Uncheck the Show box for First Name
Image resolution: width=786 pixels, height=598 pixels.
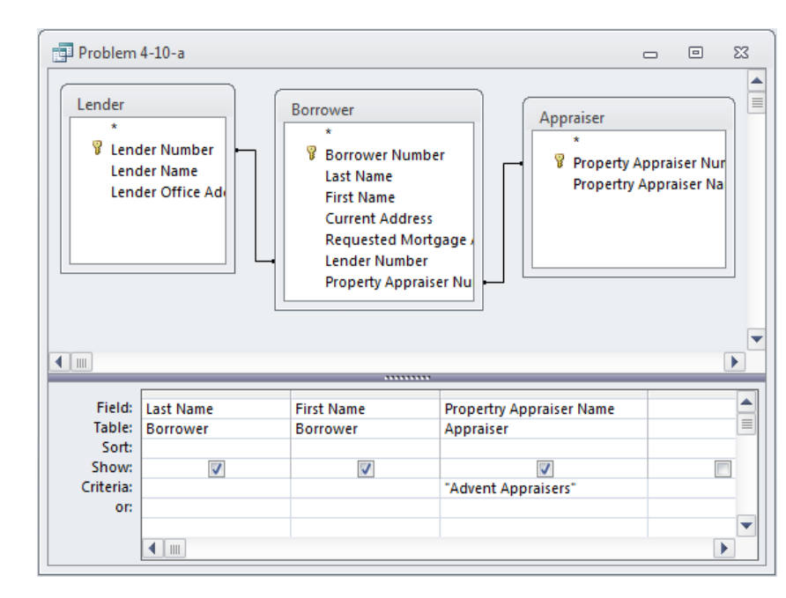(365, 469)
